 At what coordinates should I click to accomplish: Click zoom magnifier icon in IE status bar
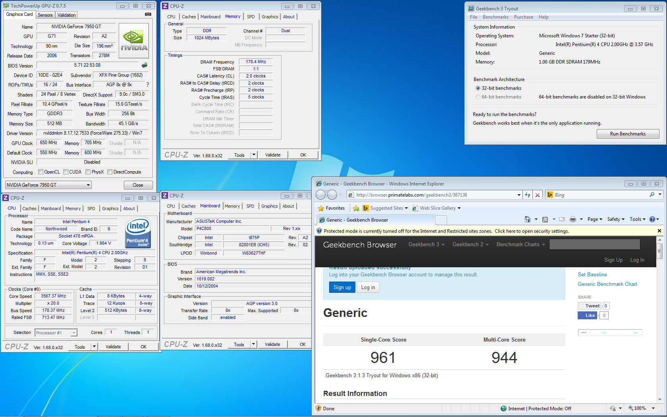[x=631, y=408]
